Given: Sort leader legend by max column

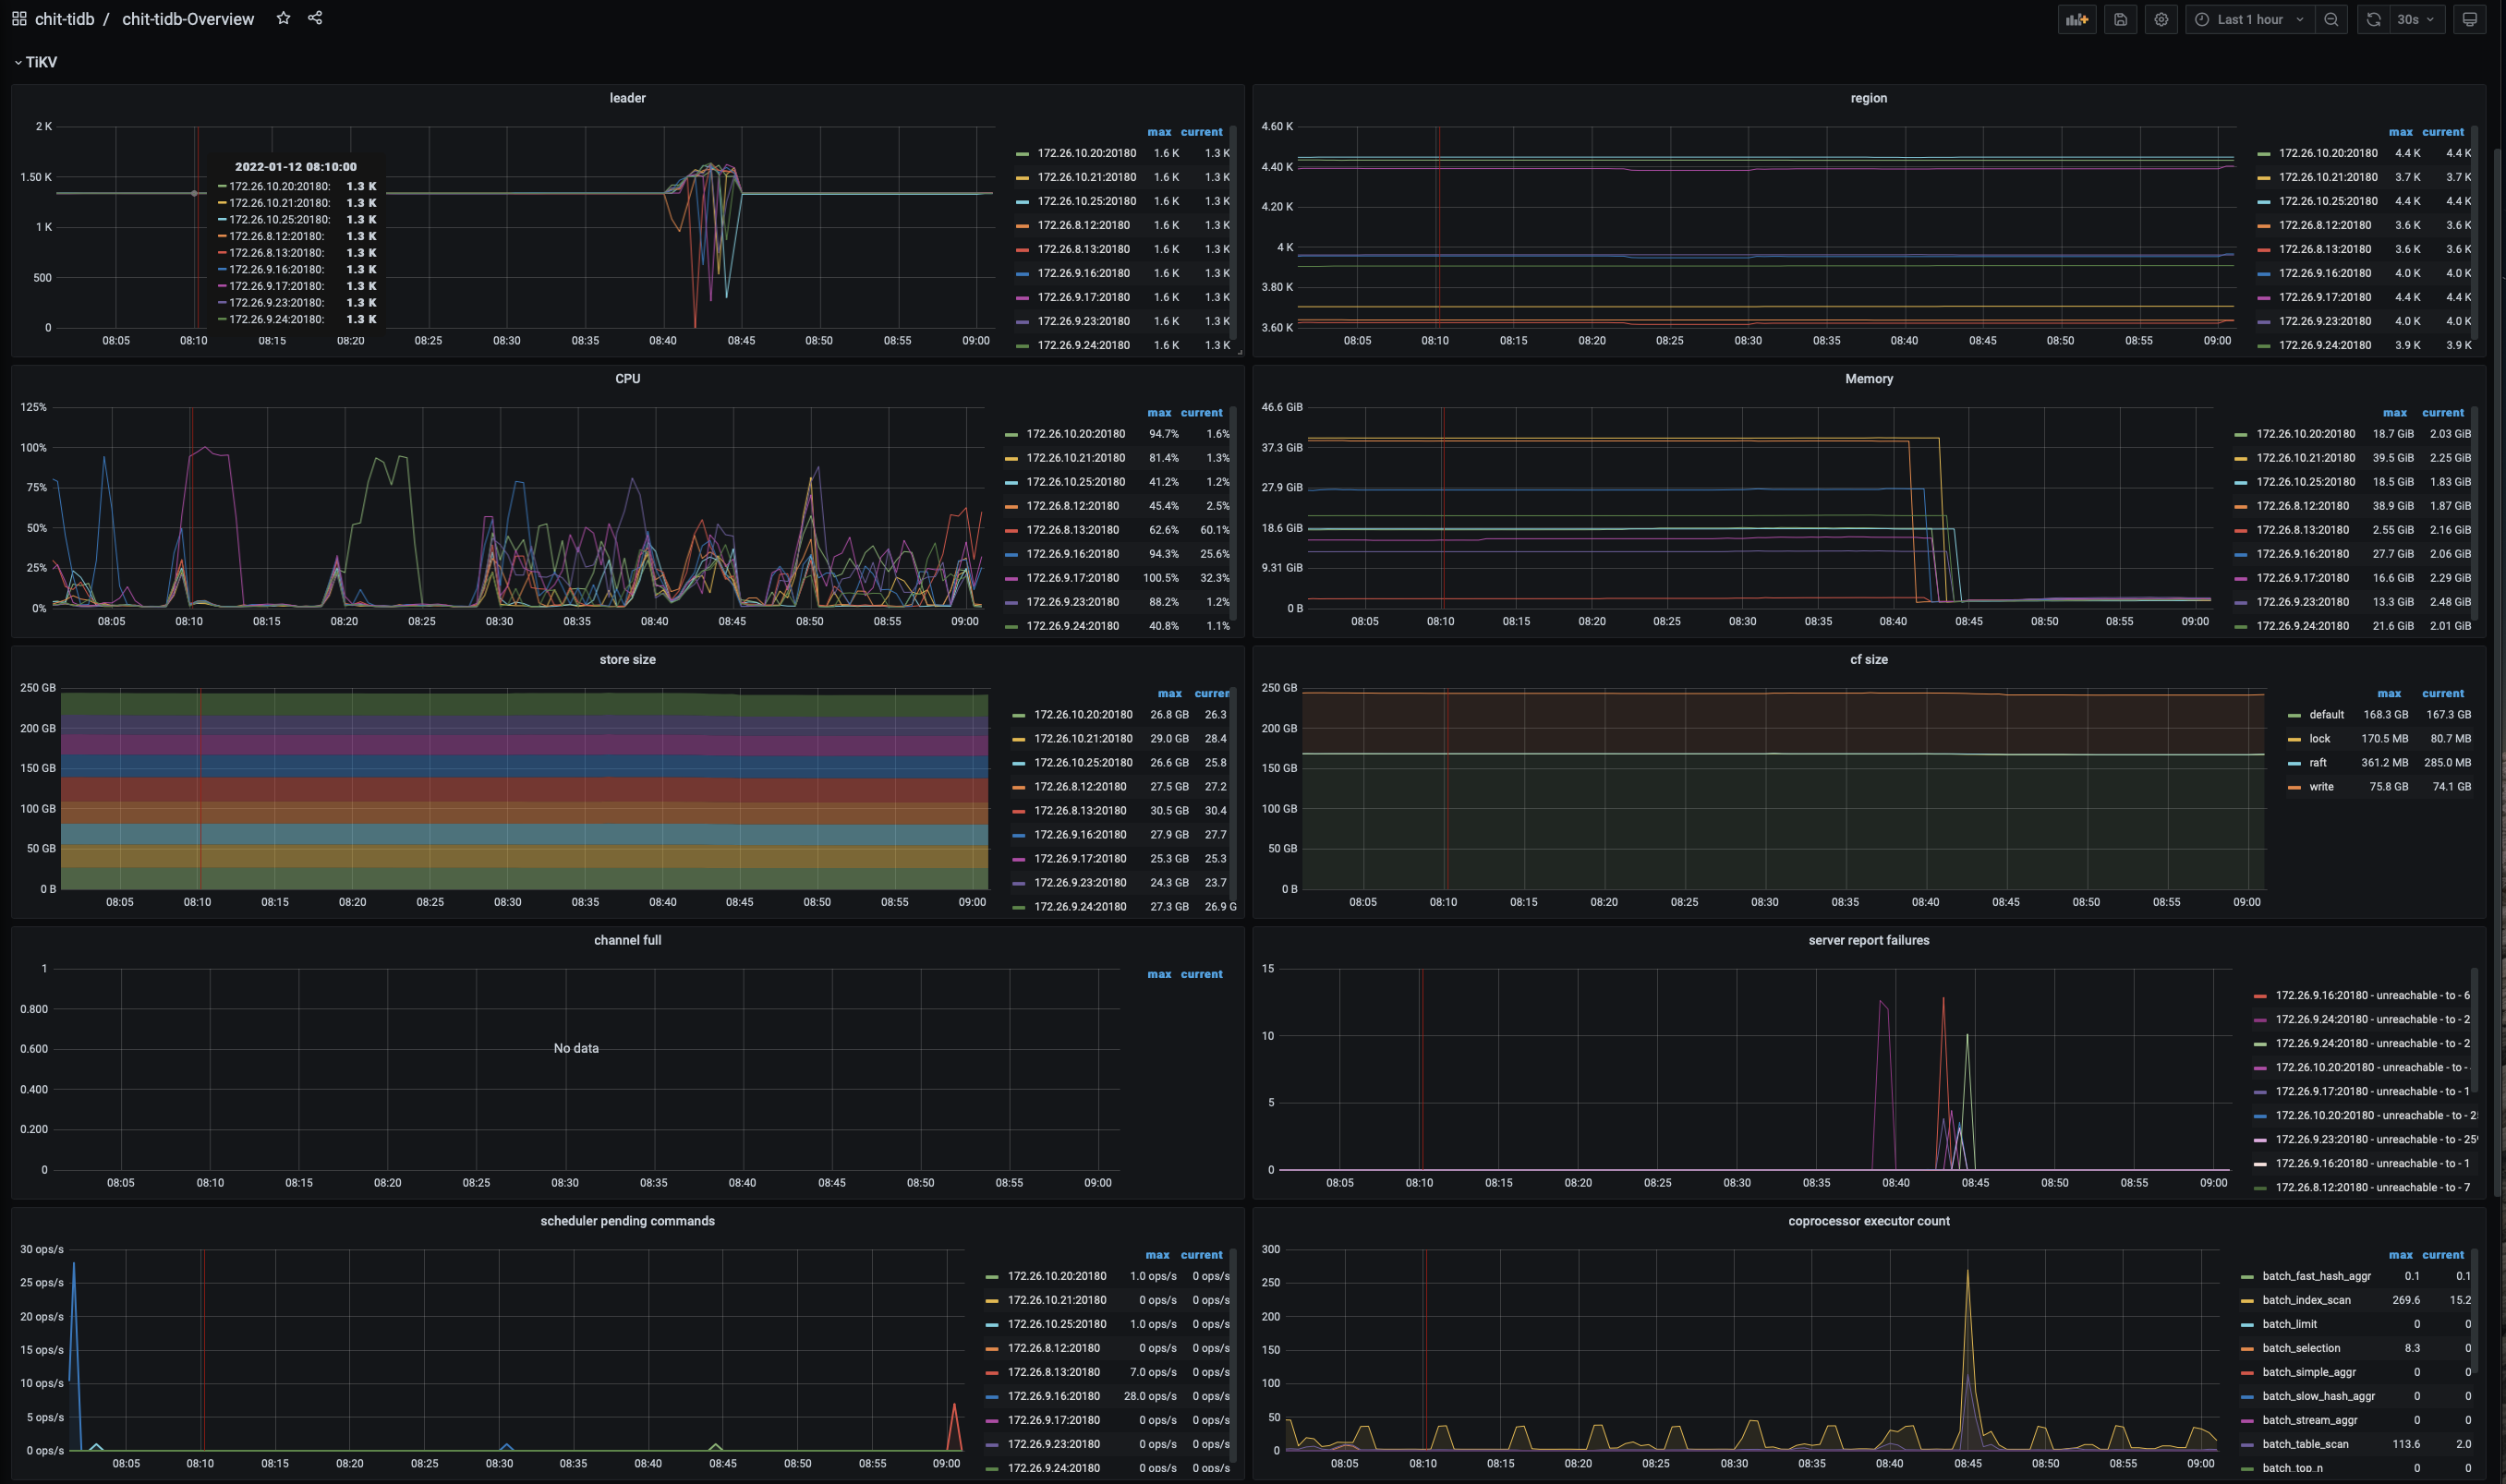Looking at the screenshot, I should (1158, 132).
